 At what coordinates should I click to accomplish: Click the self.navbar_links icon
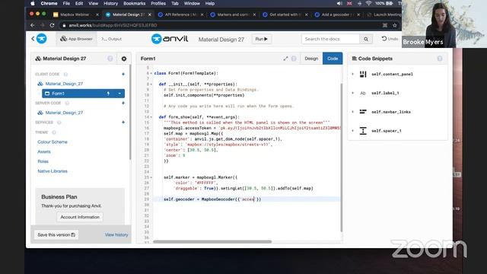363,112
